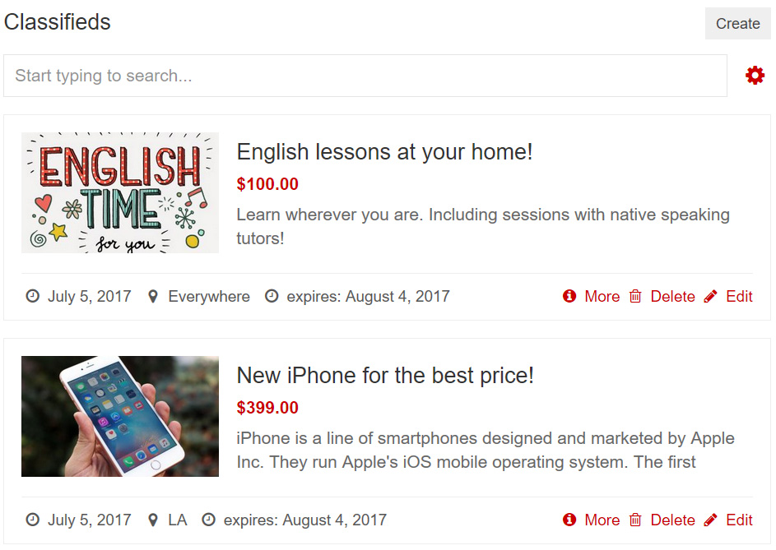
Task: Click the info icon on English lessons listing
Action: click(569, 296)
